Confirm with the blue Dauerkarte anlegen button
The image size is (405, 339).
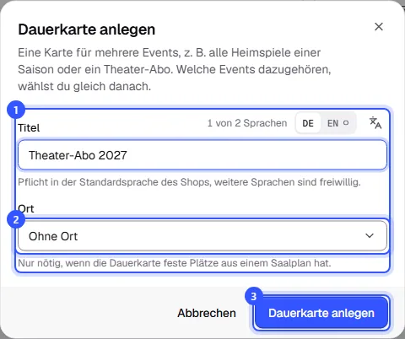[x=321, y=313]
